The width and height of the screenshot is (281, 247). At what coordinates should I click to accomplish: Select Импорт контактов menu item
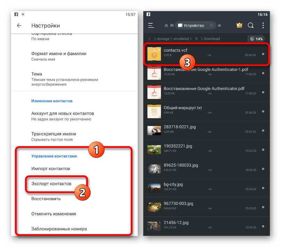[51, 168]
